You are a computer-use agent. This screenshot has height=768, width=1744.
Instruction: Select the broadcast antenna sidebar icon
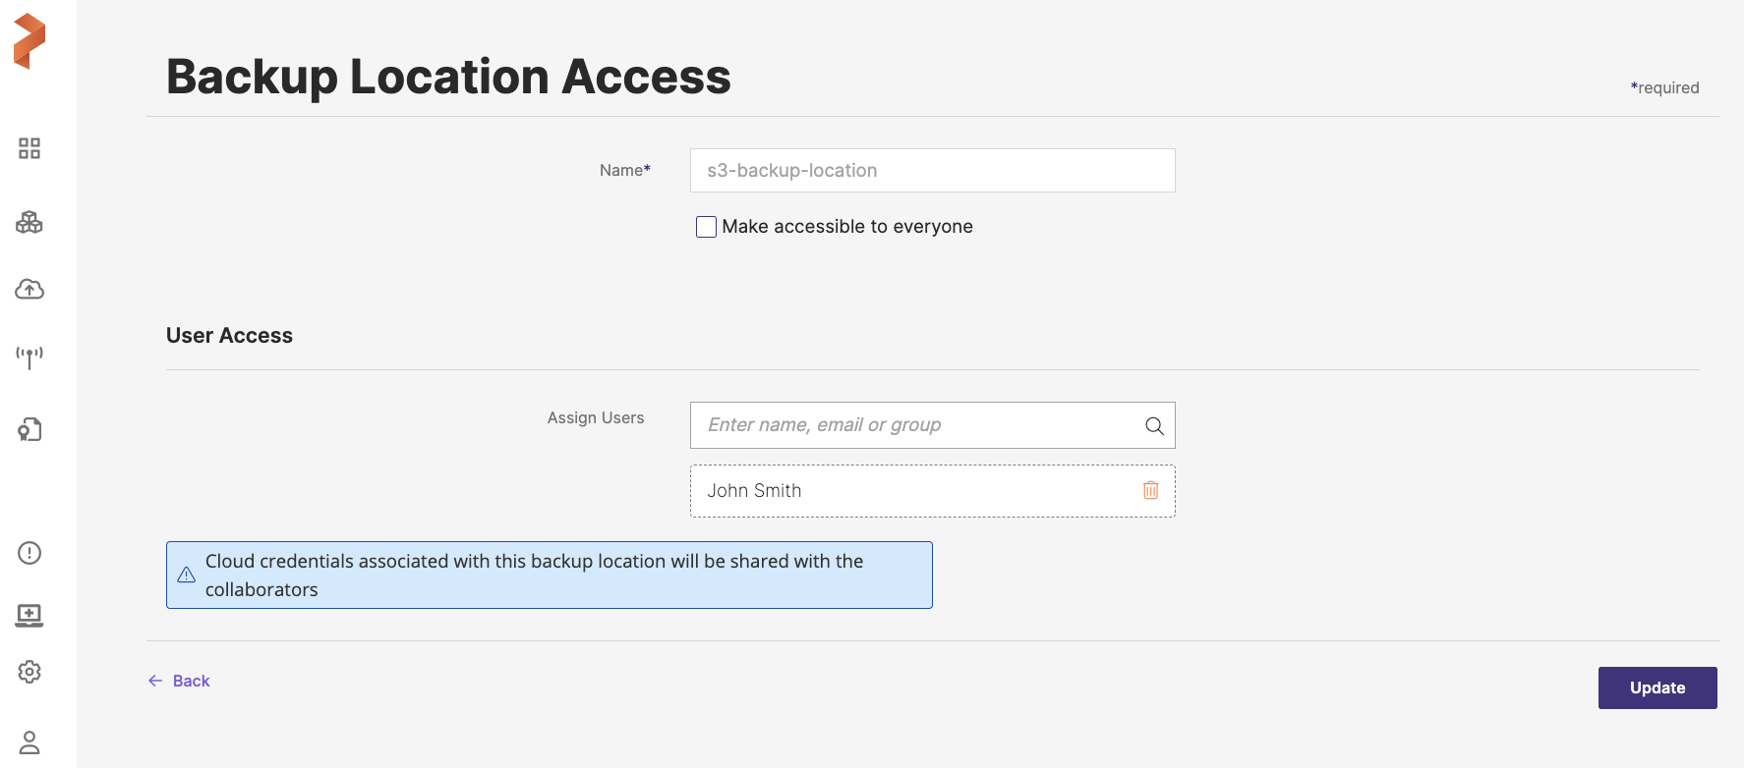click(29, 357)
